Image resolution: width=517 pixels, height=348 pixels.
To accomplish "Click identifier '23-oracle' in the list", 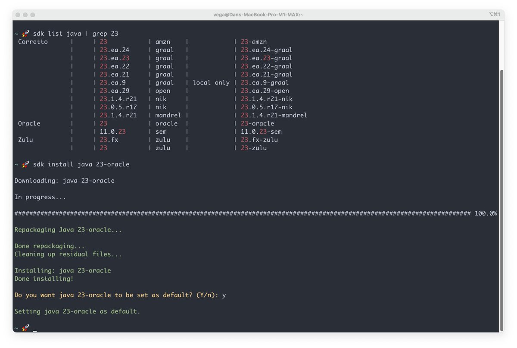I will 257,123.
